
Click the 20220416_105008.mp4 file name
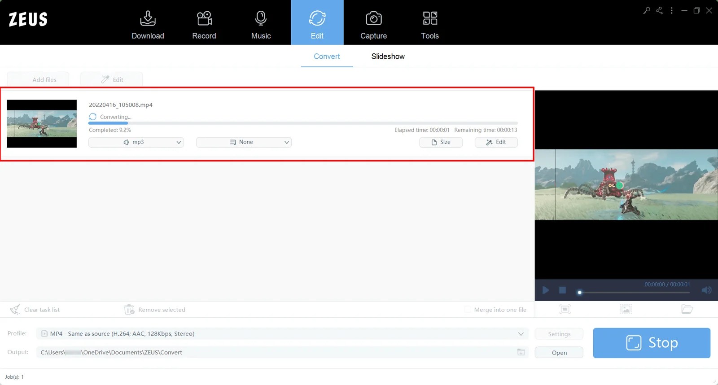tap(121, 105)
